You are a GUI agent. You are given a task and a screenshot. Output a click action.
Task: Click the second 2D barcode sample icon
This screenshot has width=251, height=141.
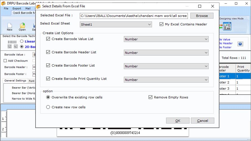[16, 47]
